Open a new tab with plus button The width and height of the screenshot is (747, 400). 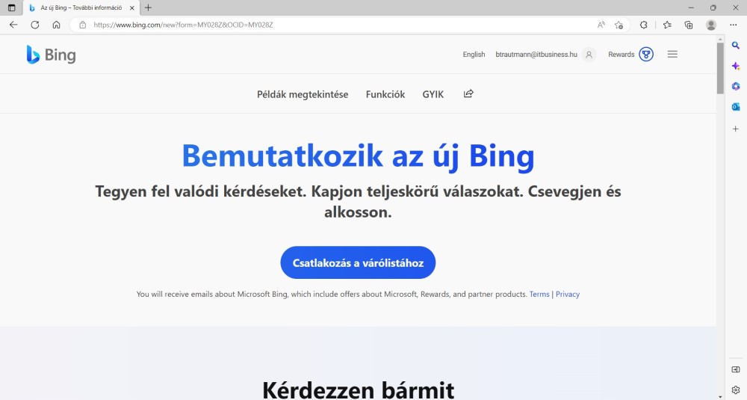[x=148, y=7]
